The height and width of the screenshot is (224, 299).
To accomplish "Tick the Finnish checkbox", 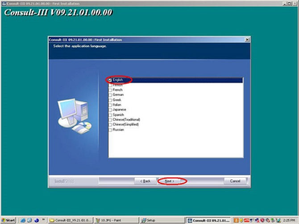I will pyautogui.click(x=110, y=85).
